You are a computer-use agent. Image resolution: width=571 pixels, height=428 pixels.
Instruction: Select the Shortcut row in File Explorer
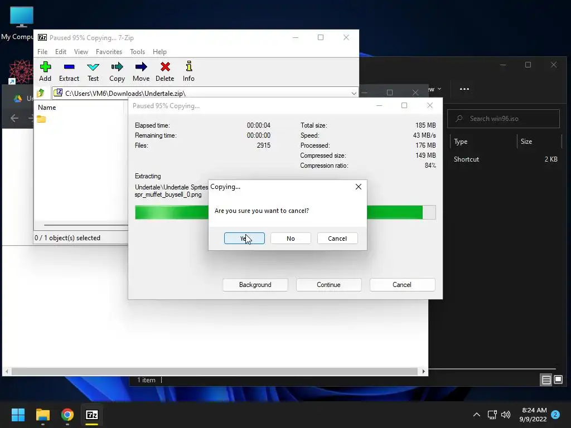tap(505, 159)
